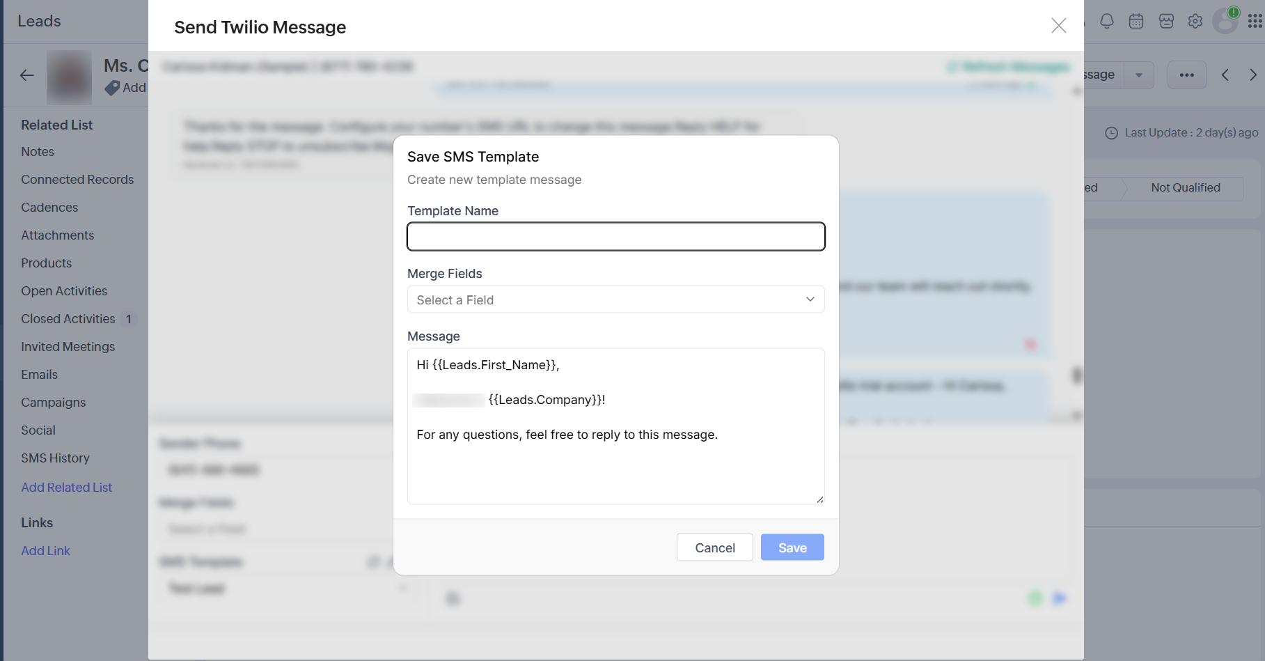Image resolution: width=1265 pixels, height=661 pixels.
Task: Close the Send Twilio Message panel
Action: 1058,26
